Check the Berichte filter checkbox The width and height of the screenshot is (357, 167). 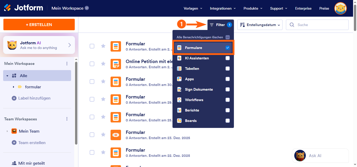228,110
